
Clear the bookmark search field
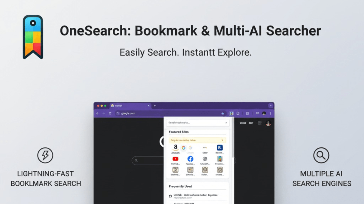226,123
